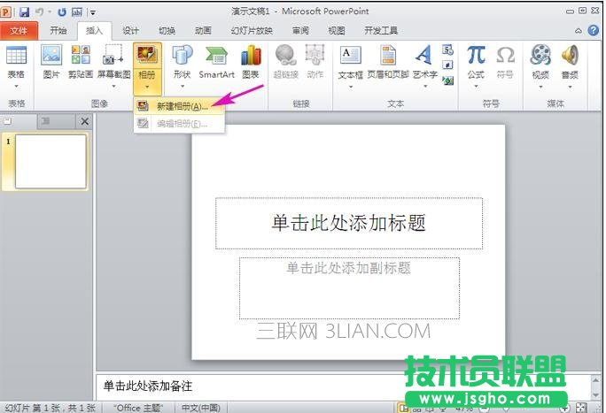Expand the Audio dropdown arrow
This screenshot has width=606, height=413.
pyautogui.click(x=570, y=87)
